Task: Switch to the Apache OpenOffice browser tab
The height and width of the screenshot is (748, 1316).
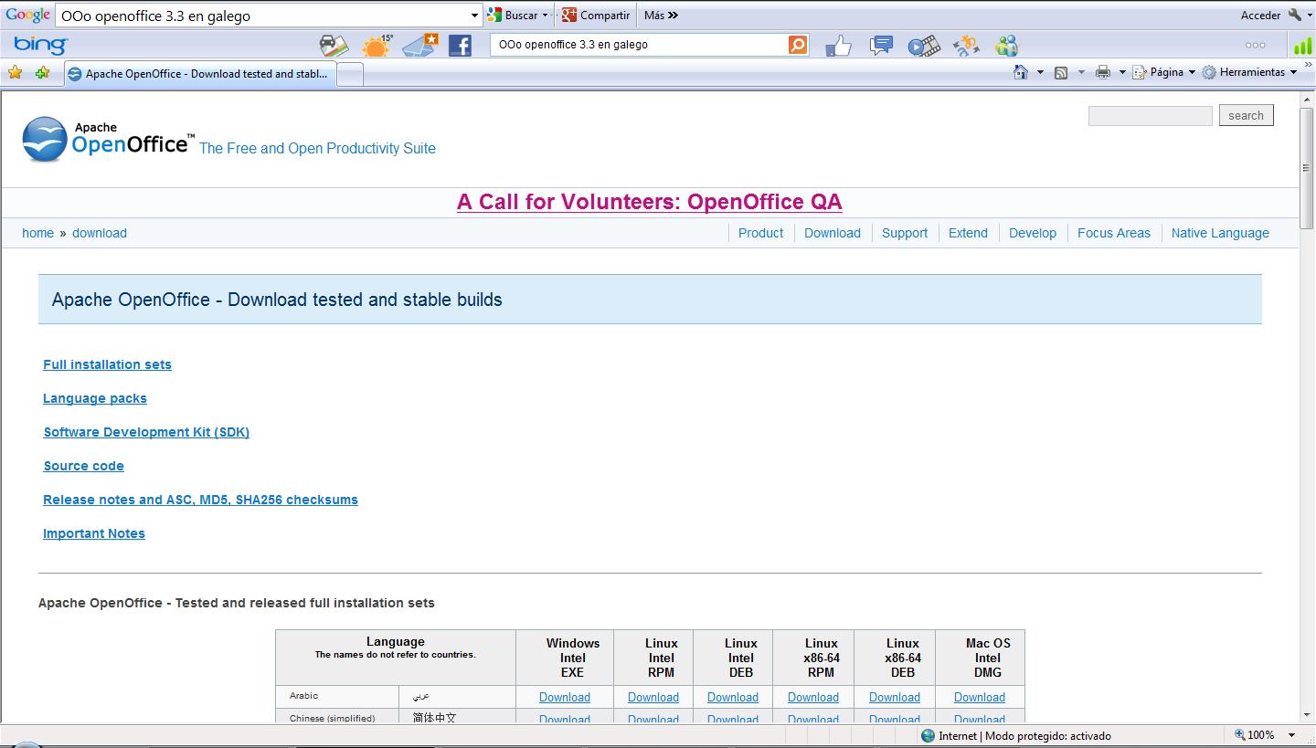Action: click(x=201, y=74)
